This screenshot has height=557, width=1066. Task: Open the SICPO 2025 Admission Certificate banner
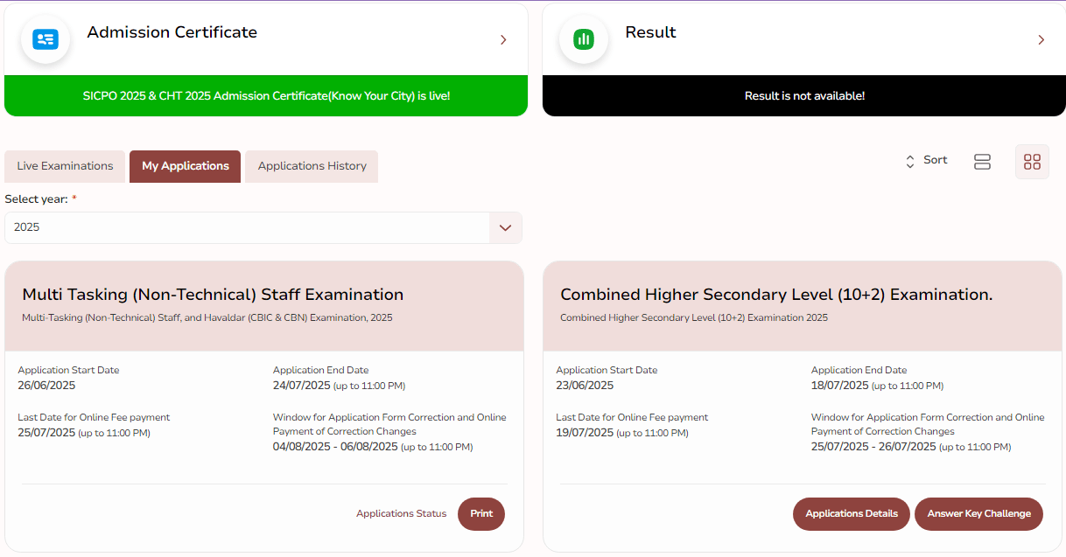266,94
